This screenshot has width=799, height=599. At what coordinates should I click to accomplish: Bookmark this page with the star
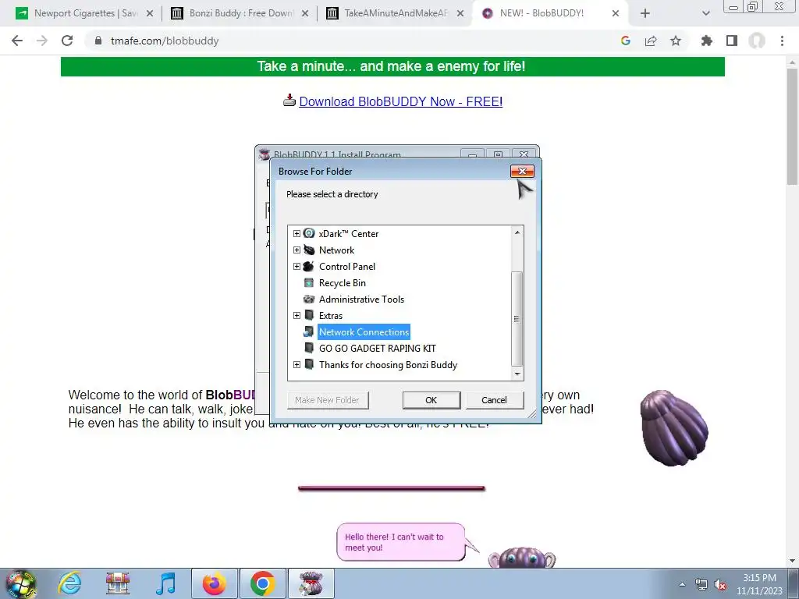[x=676, y=41]
